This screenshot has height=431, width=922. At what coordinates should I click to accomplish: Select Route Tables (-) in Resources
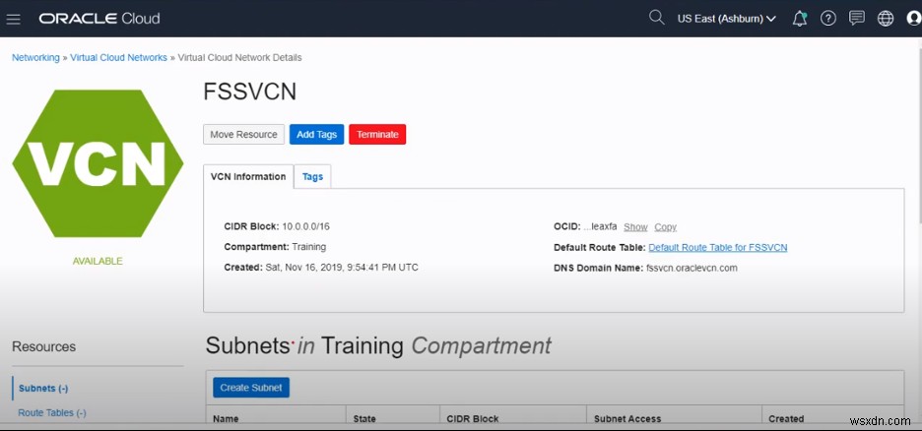[x=52, y=413]
